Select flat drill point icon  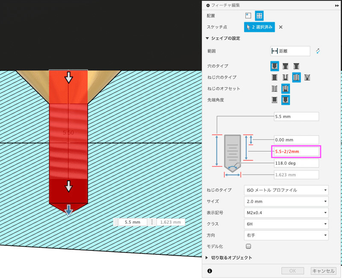(274, 100)
